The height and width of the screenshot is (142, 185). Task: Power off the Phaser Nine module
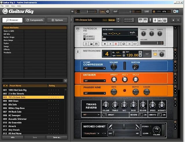tap(175, 86)
